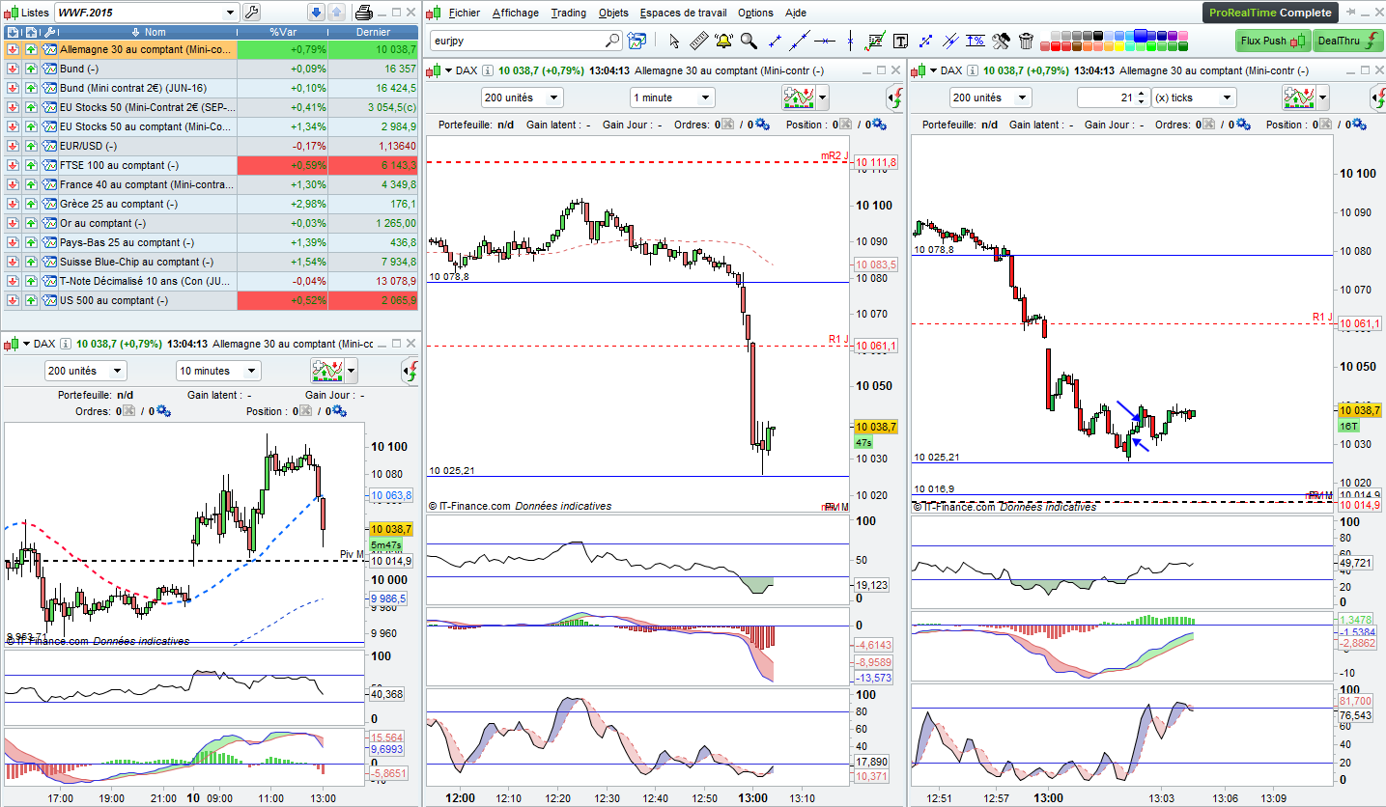Sort list by Dernier column header

(x=373, y=32)
